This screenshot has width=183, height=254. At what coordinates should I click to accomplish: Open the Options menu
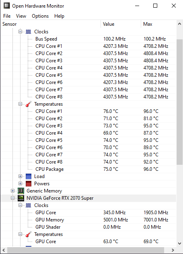tap(40, 16)
